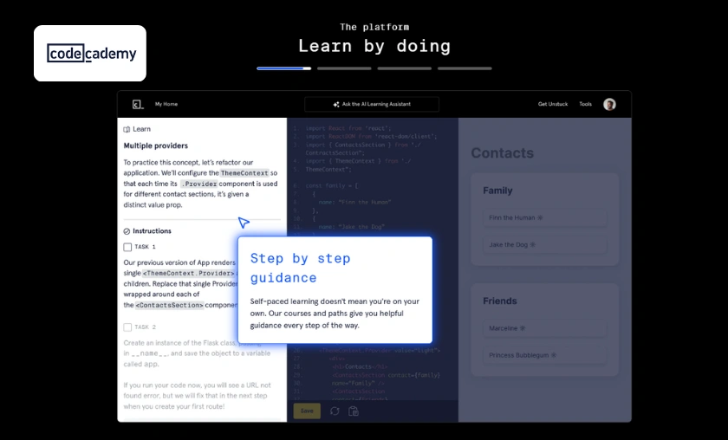Click the user profile avatar
728x440 pixels.
(x=609, y=105)
